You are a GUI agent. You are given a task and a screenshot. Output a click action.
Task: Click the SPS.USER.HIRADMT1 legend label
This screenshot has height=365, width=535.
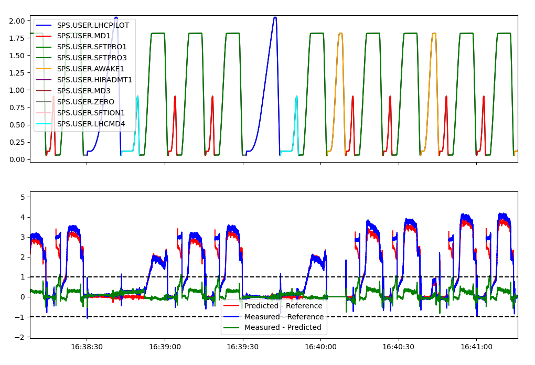tap(94, 80)
